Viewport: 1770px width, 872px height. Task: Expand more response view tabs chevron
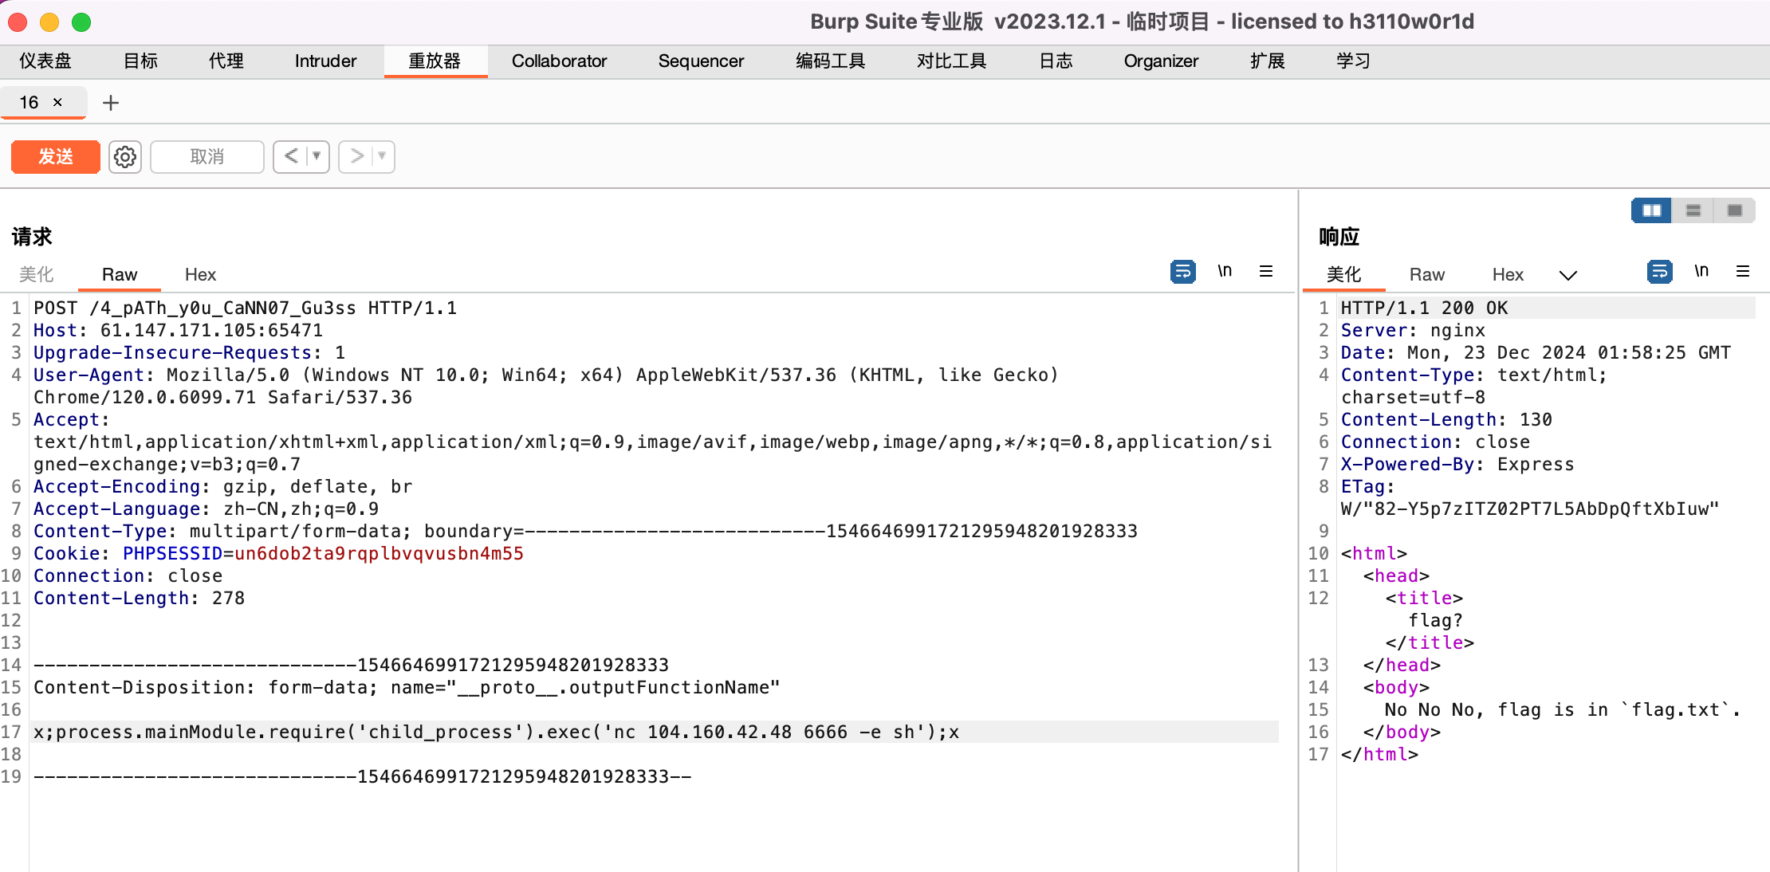tap(1567, 275)
